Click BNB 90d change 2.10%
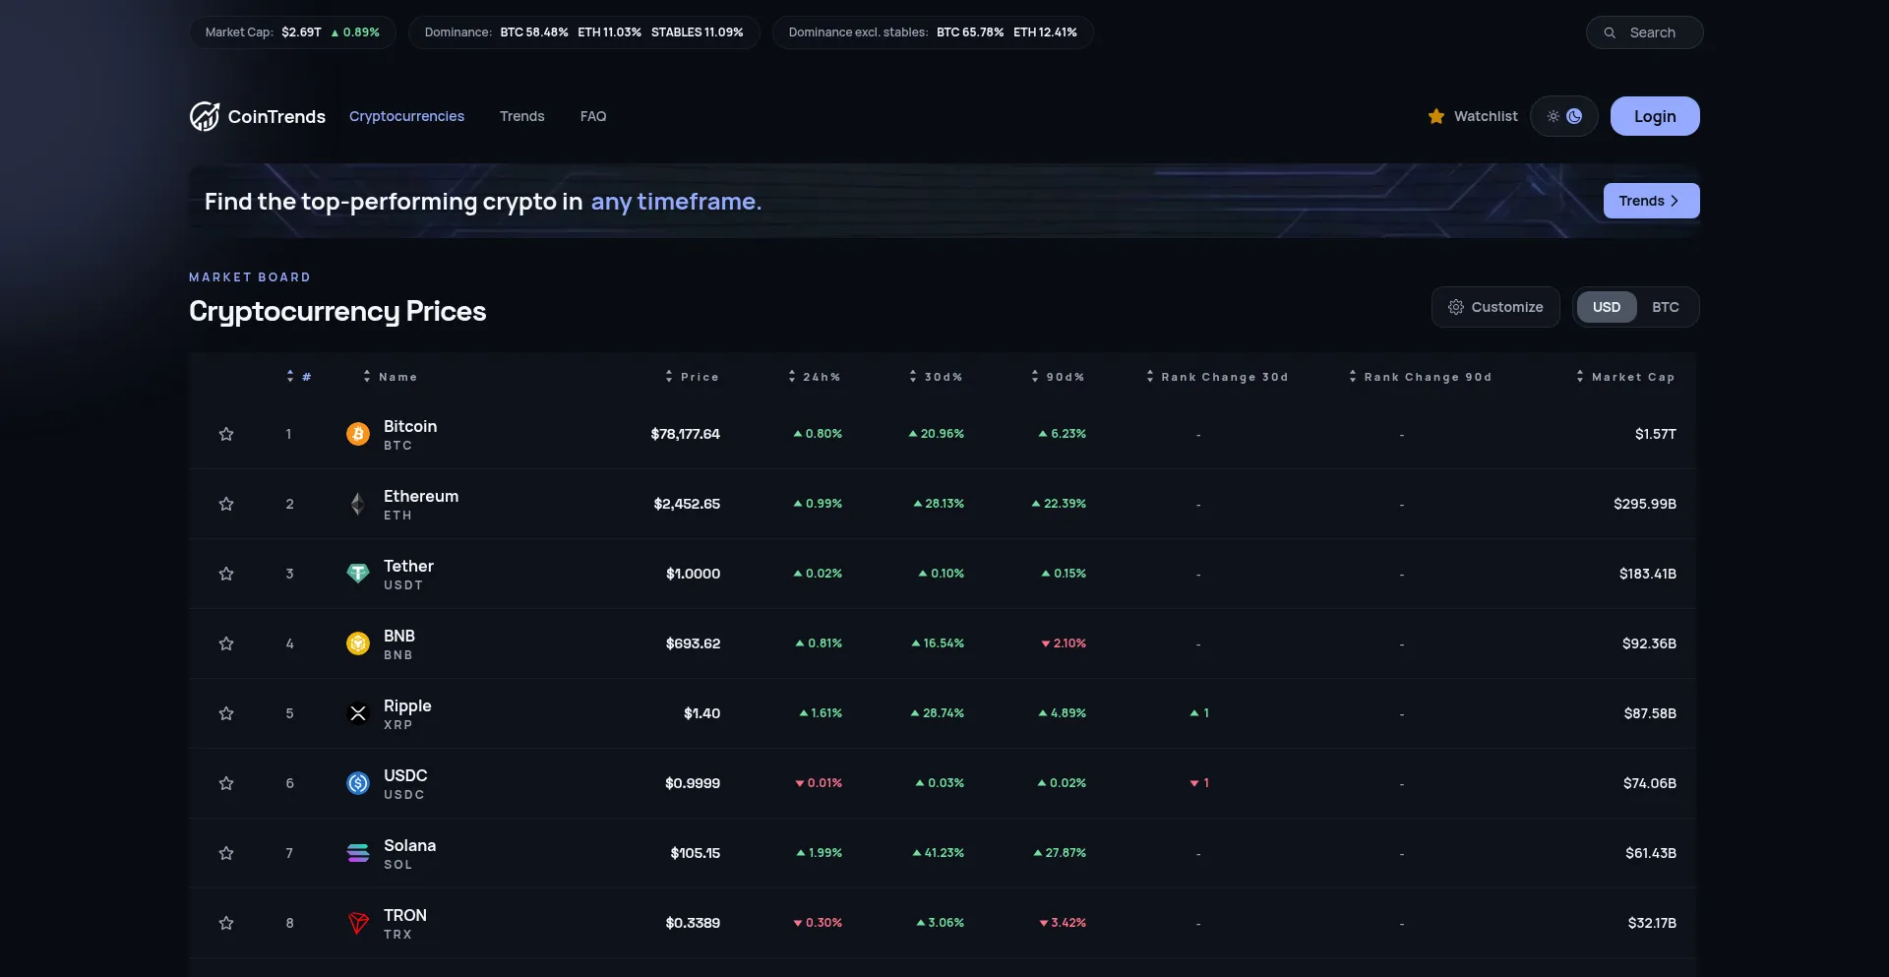The height and width of the screenshot is (977, 1889). tap(1064, 643)
